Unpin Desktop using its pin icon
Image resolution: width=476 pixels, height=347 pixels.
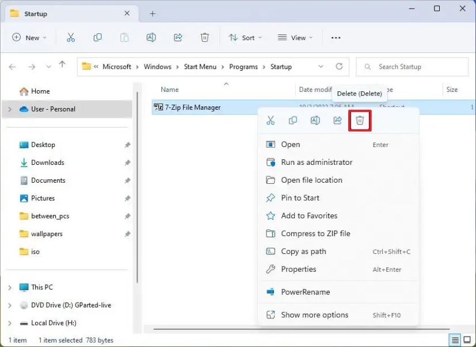pos(128,145)
